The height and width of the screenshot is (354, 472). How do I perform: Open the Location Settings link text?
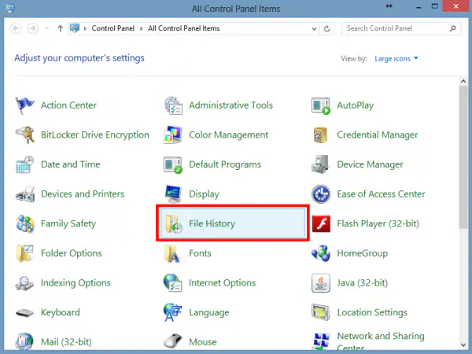point(372,313)
